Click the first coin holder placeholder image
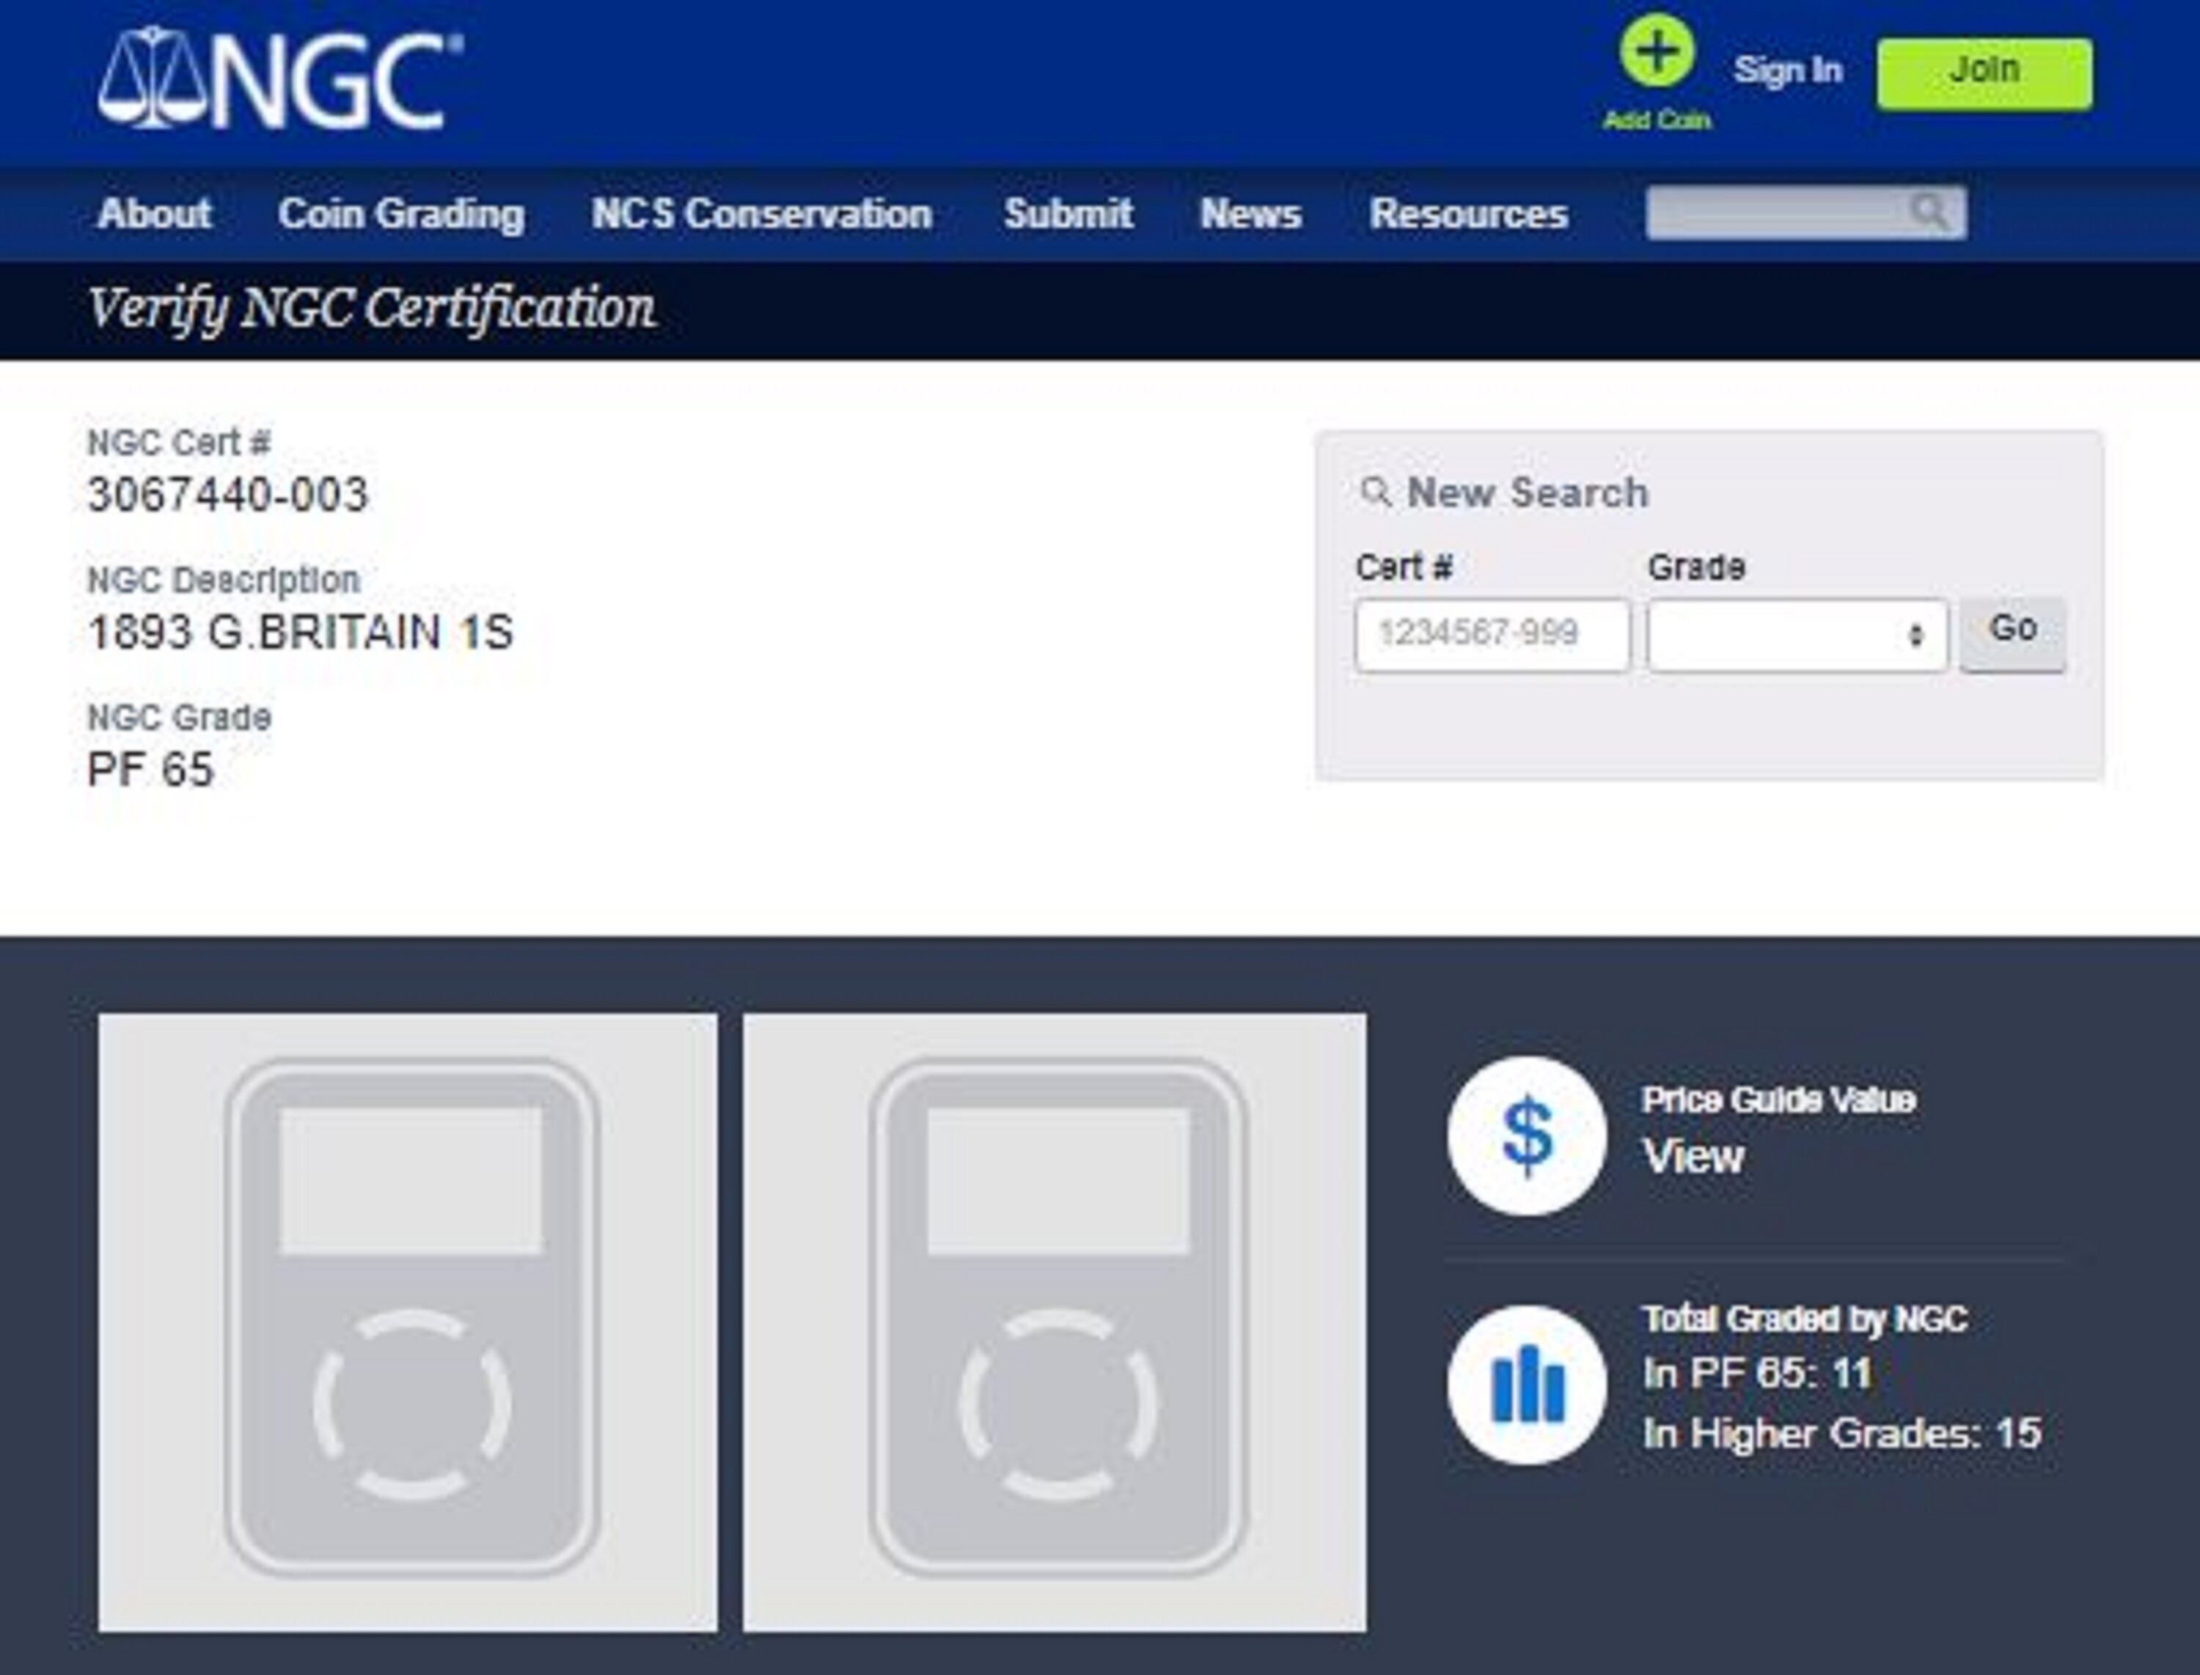The width and height of the screenshot is (2200, 1675). pos(408,1323)
